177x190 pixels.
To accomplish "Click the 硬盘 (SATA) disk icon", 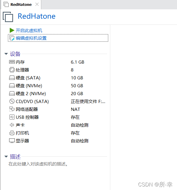I will [x=12, y=78].
